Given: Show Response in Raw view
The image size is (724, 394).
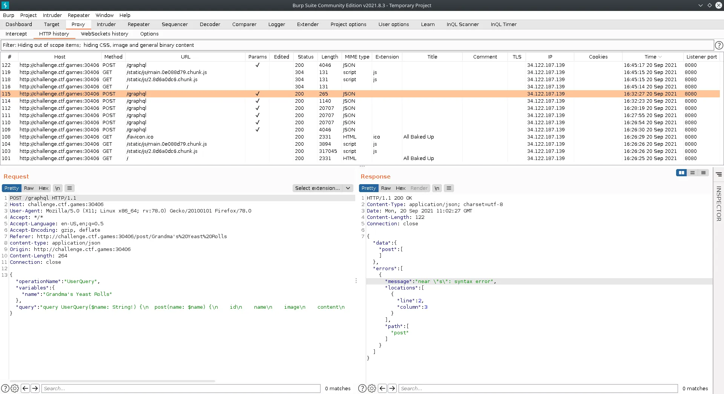Looking at the screenshot, I should (x=386, y=188).
